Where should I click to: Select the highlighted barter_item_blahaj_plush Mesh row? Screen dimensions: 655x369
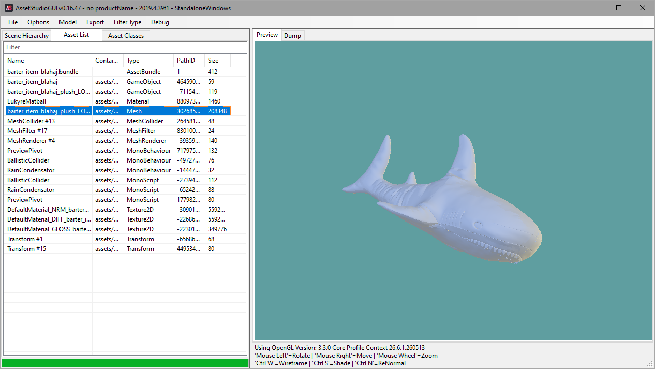point(117,111)
